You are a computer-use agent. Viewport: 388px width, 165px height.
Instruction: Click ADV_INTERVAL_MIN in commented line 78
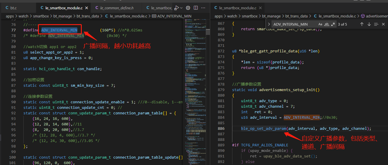[66, 36]
